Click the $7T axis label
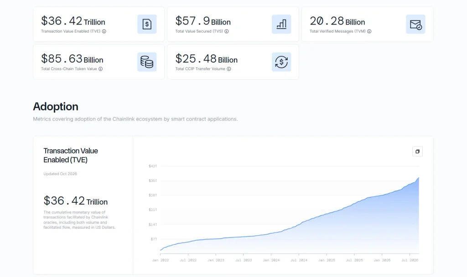This screenshot has height=277, width=467. [154, 239]
